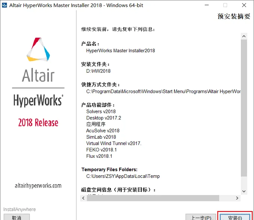Go back with 上一步(P) button
This screenshot has width=254, height=220.
coord(201,217)
